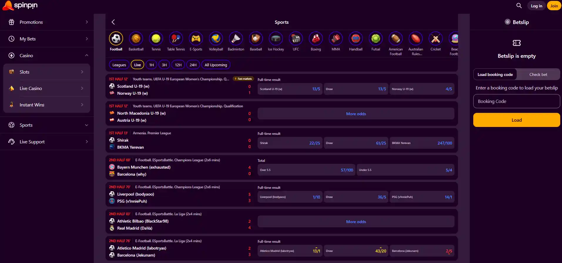Click the yellow Load button
The width and height of the screenshot is (562, 263).
point(516,120)
